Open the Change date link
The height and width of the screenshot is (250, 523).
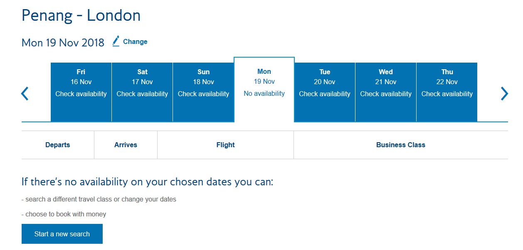pyautogui.click(x=135, y=41)
